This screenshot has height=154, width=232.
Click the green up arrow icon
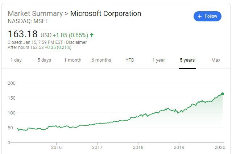92,35
